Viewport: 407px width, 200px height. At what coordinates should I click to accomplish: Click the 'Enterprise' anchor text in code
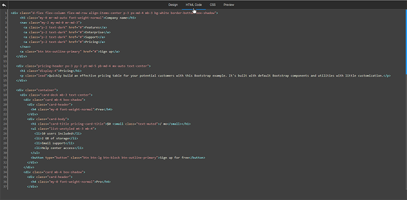95,32
